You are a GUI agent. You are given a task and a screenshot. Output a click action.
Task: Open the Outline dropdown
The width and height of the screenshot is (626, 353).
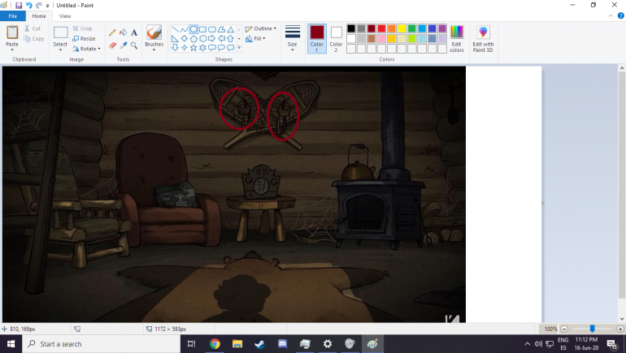click(x=261, y=28)
